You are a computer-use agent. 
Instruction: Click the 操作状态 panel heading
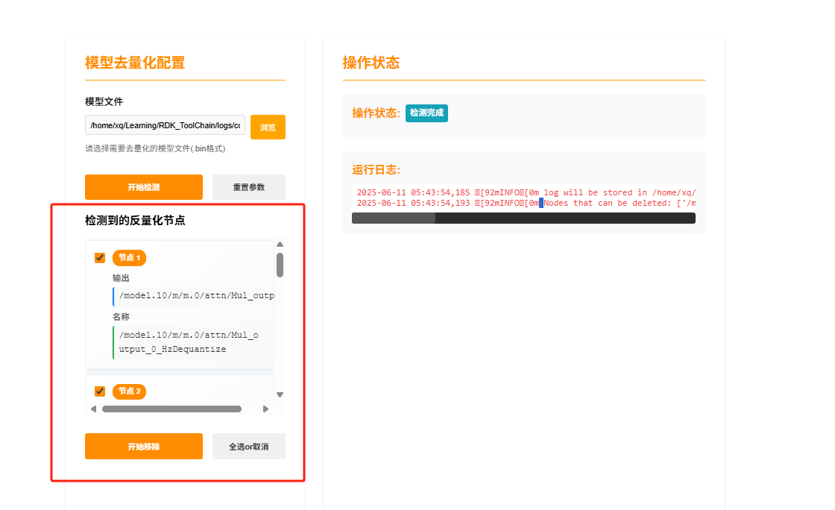click(x=371, y=63)
